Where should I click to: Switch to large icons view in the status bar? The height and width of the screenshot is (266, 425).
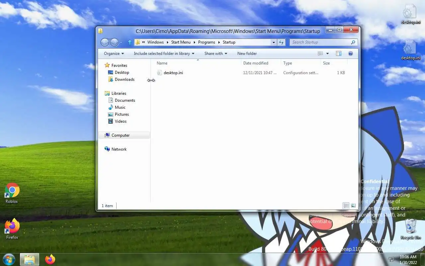coord(353,206)
